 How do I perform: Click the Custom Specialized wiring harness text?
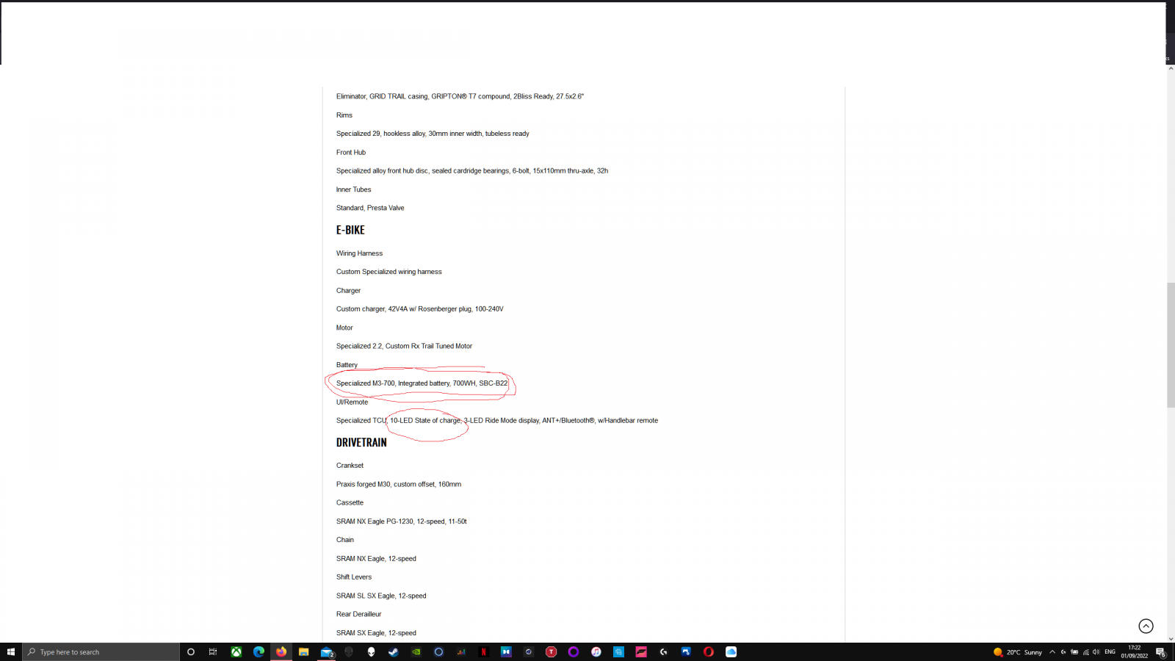click(x=389, y=272)
